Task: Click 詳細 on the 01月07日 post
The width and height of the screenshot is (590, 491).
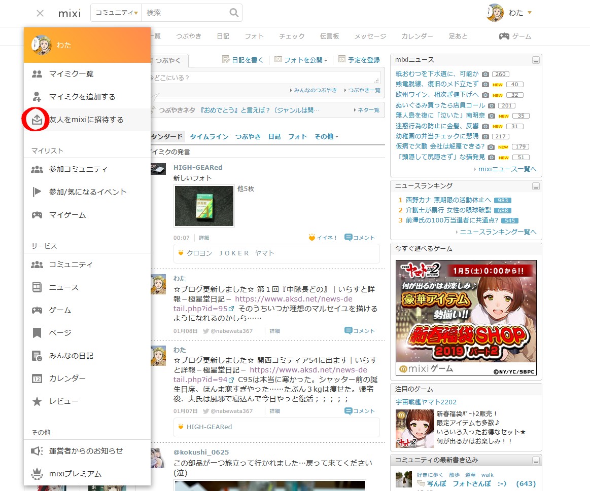Action: coord(274,411)
